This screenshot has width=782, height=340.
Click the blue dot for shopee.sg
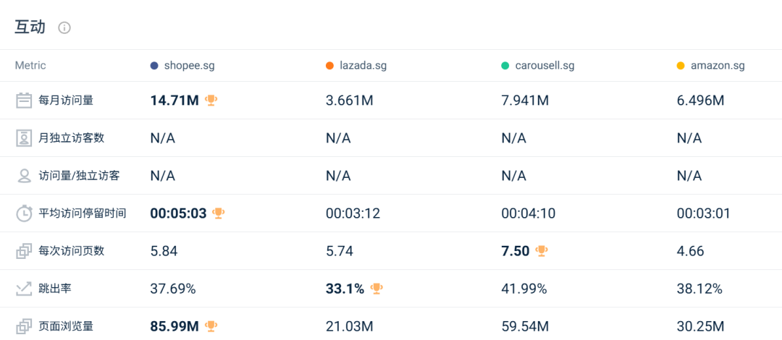click(x=154, y=66)
